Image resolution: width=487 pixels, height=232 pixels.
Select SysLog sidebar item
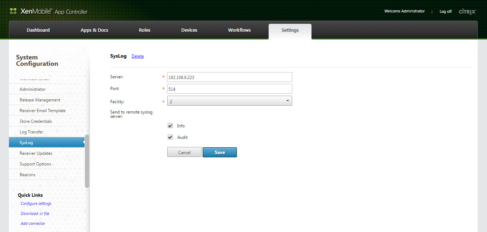point(47,143)
